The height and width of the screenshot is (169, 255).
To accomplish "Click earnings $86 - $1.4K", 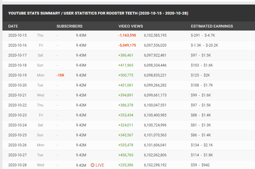I will (x=201, y=135).
